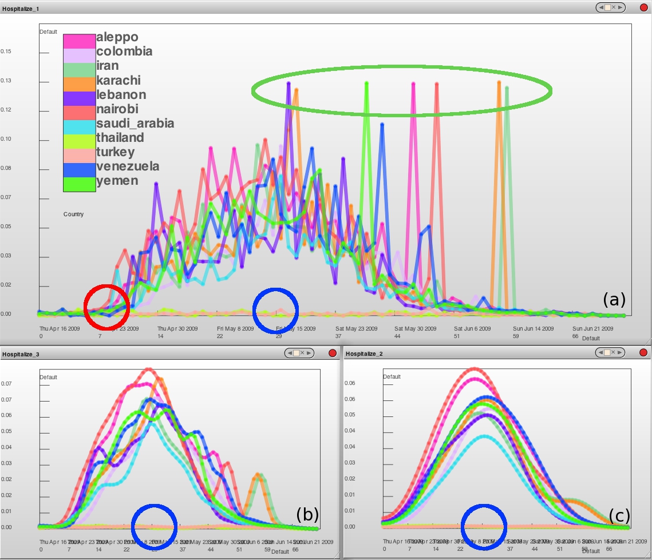The height and width of the screenshot is (560, 652).
Task: Click the right arrow in Hospitalize_3 title bar
Action: (x=309, y=353)
